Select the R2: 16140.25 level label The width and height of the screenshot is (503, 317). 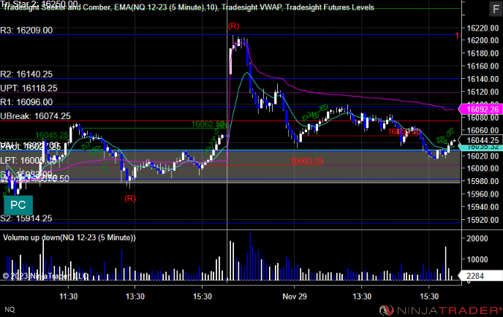click(26, 75)
